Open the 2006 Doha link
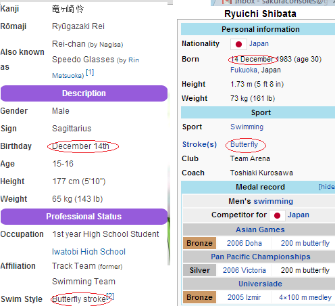Screen dimensions: 335x306 pyautogui.click(x=244, y=243)
